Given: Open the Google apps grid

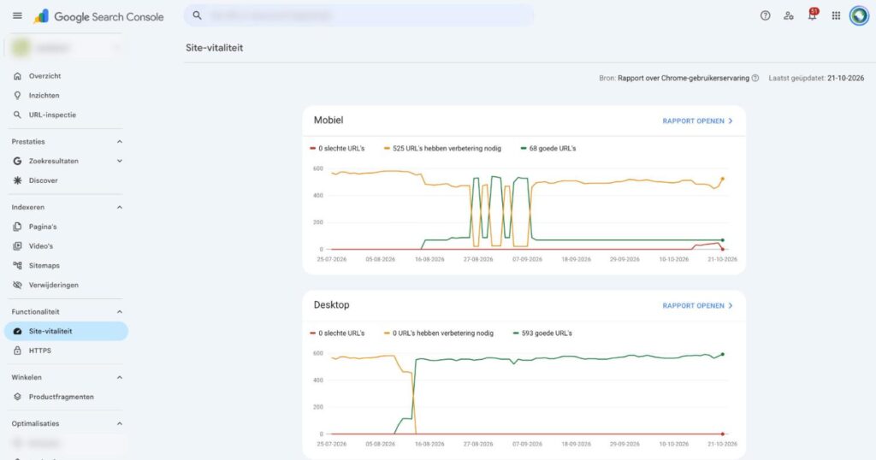Looking at the screenshot, I should 836,15.
